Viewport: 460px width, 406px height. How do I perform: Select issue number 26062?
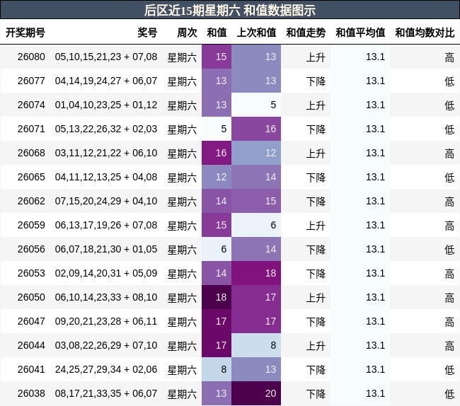(31, 201)
